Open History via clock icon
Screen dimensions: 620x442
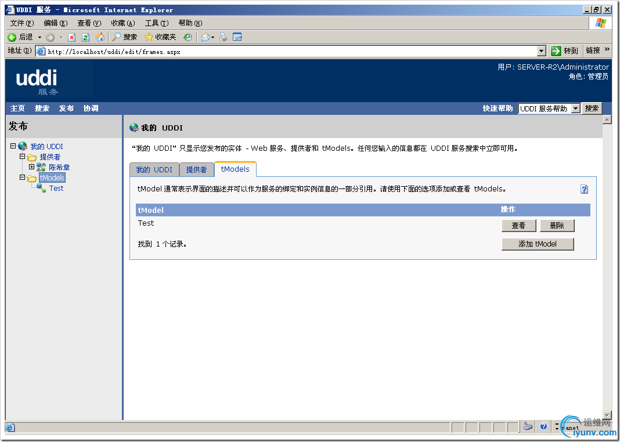pos(188,37)
